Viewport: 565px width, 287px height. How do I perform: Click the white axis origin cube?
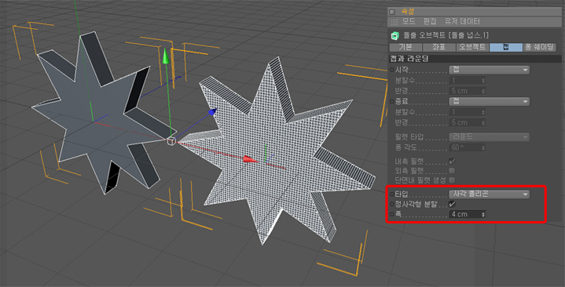171,141
